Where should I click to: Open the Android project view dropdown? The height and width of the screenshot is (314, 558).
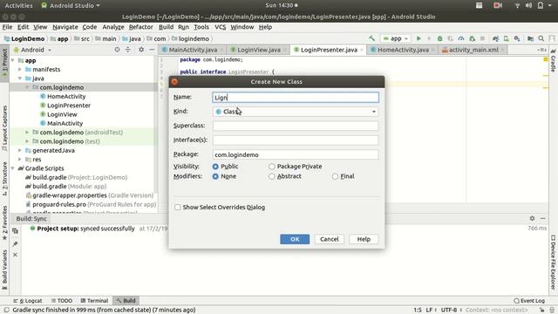click(32, 50)
